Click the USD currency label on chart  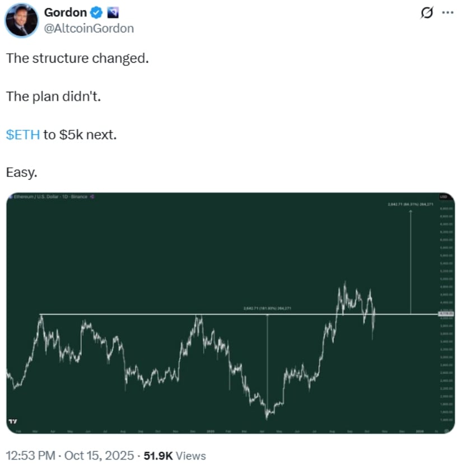click(x=443, y=196)
